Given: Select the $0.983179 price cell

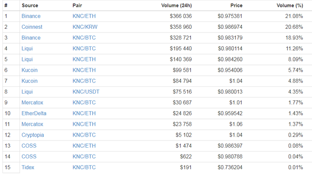Looking at the screenshot, I should (230, 38).
